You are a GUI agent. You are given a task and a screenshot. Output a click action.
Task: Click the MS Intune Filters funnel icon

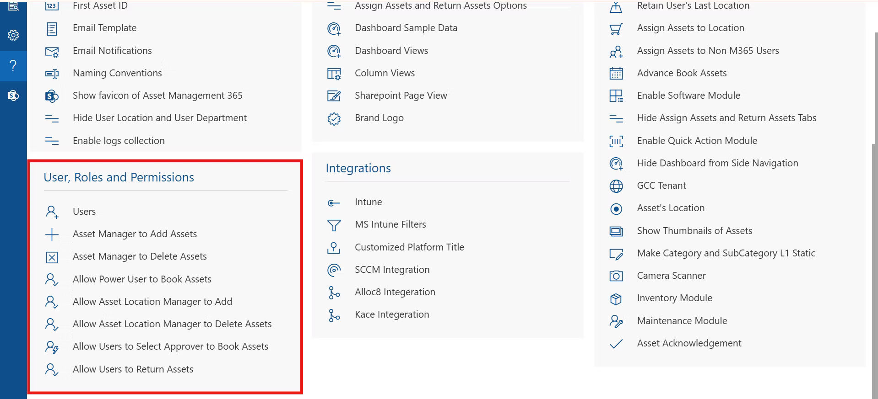pos(334,225)
